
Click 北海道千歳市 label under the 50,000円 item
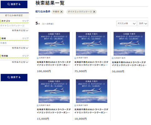pos(120,58)
